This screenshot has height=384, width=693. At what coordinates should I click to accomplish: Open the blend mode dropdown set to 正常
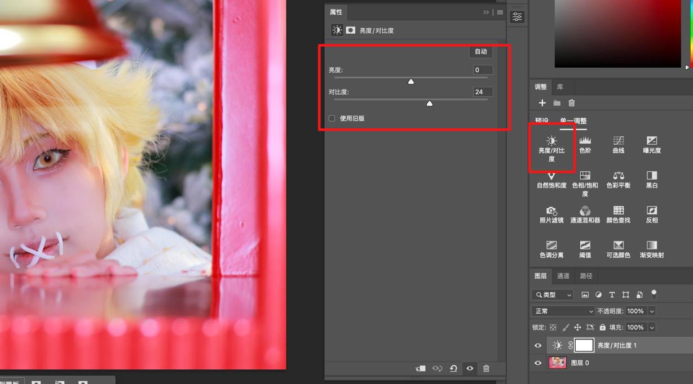click(563, 311)
